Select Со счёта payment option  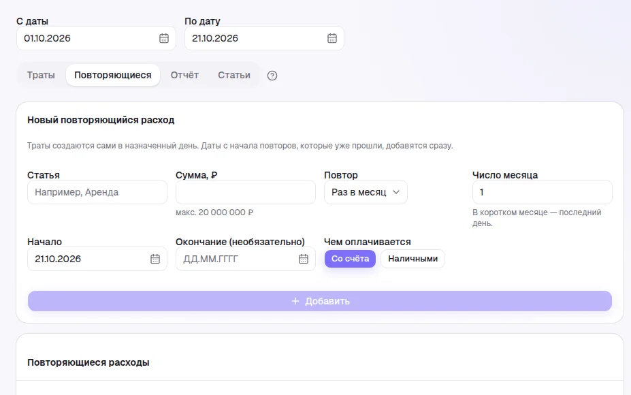(x=350, y=259)
